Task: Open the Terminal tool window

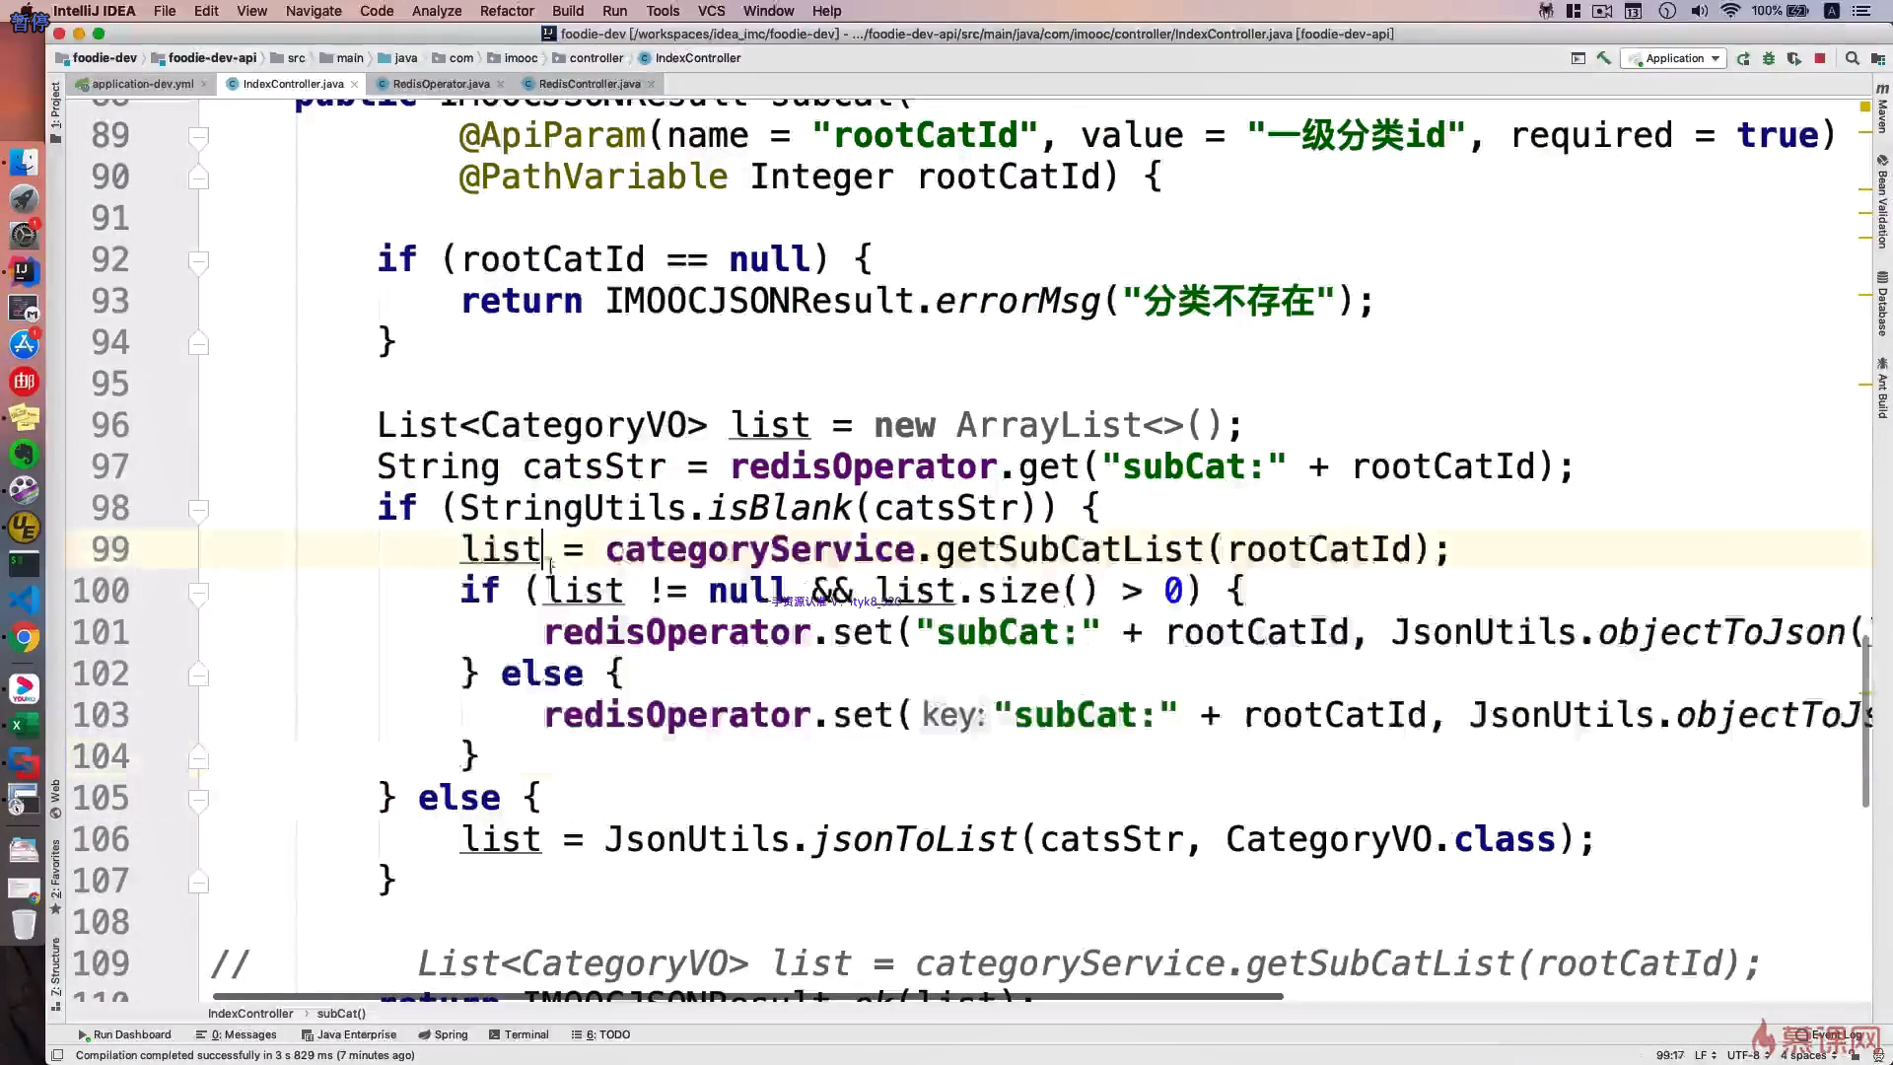Action: click(x=518, y=1034)
